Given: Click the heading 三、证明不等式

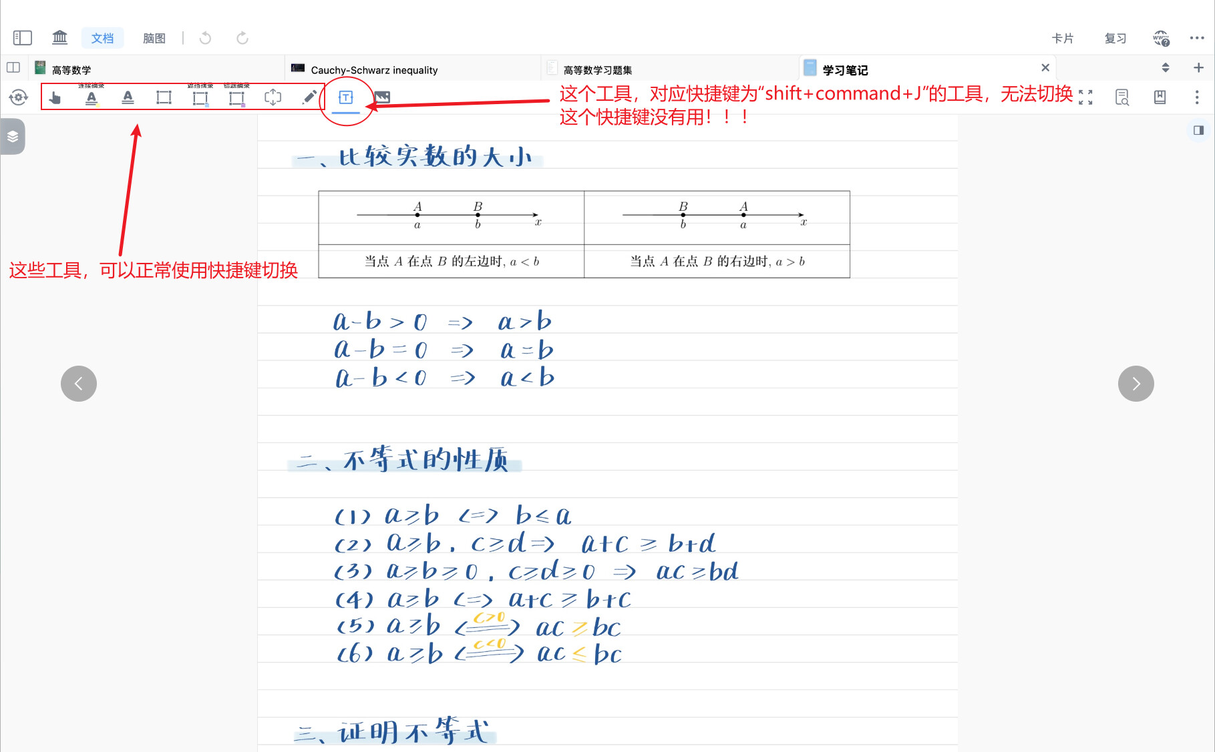Looking at the screenshot, I should click(394, 731).
